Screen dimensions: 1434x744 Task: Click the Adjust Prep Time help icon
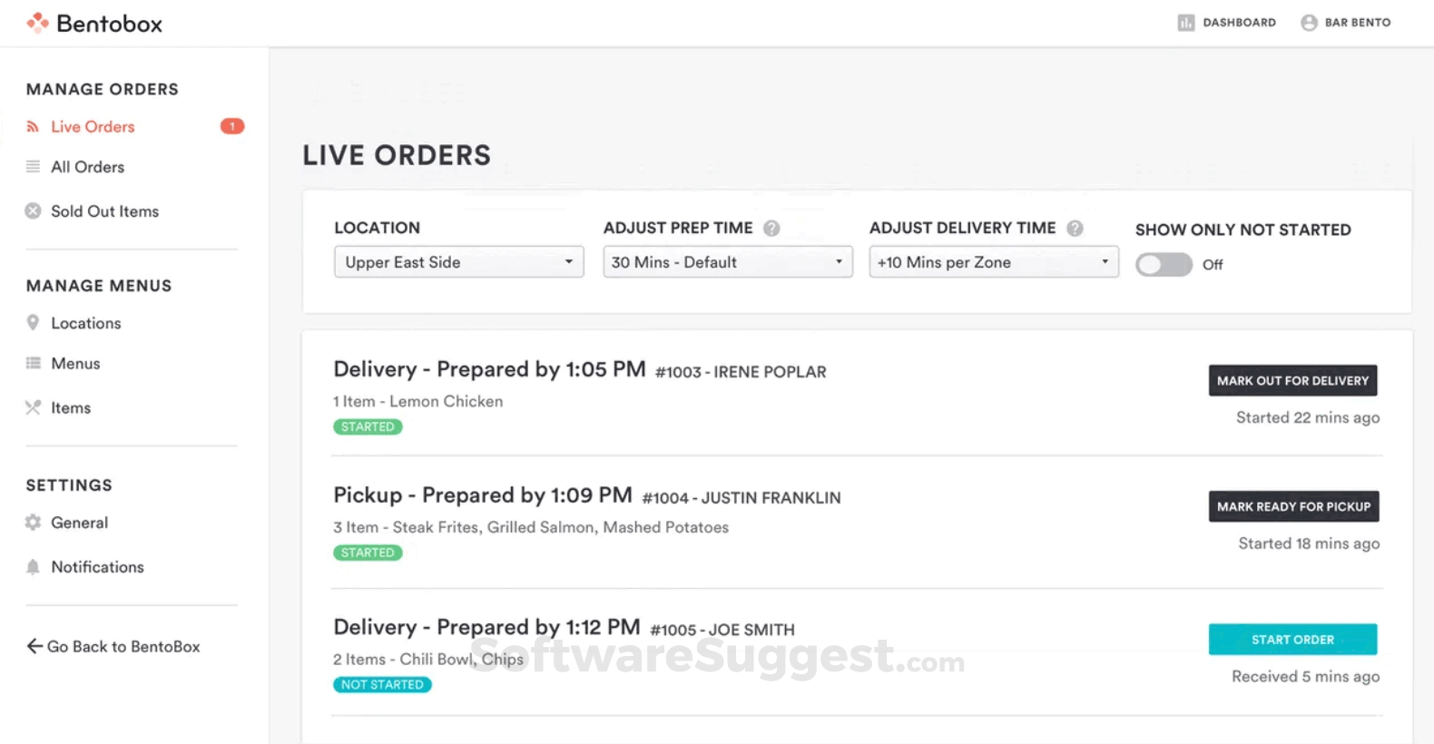point(771,229)
